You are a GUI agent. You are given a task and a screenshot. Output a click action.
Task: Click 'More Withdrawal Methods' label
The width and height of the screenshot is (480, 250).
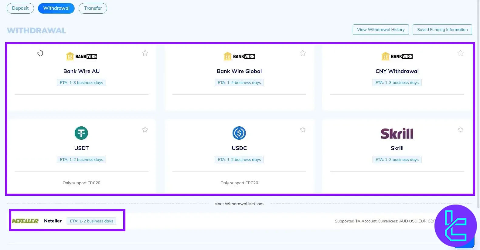239,204
